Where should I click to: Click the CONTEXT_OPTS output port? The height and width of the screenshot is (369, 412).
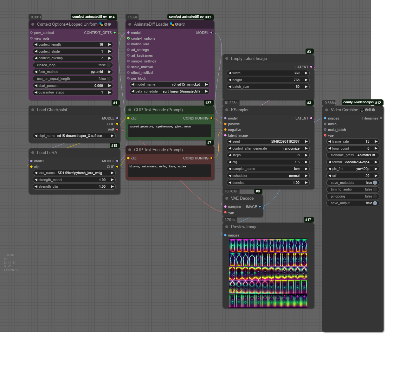click(x=115, y=33)
